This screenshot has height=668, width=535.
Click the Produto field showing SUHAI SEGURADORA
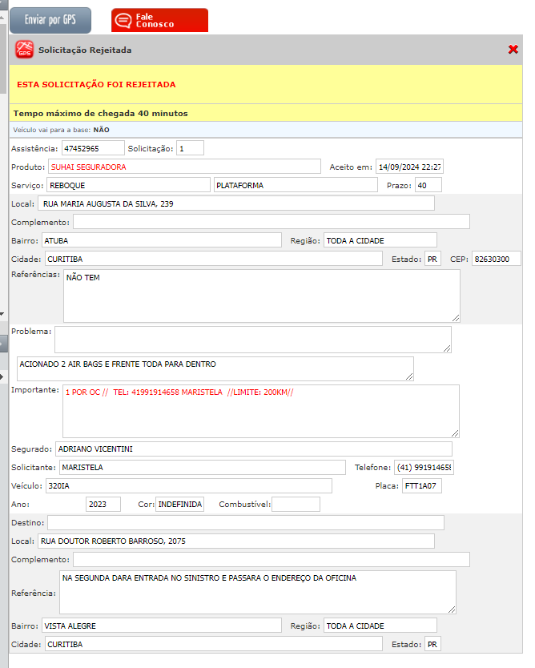click(x=184, y=167)
